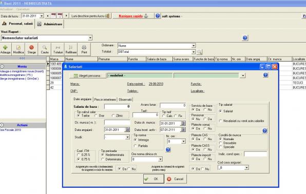Open the Data de lucru date dropdown

point(42,16)
